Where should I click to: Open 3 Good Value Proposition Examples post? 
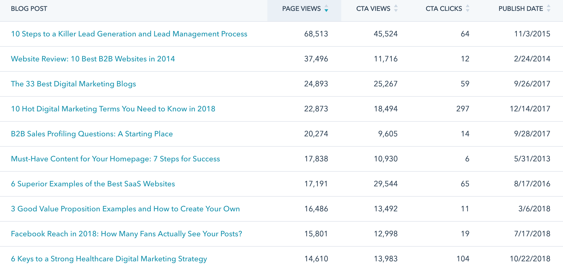tap(125, 209)
